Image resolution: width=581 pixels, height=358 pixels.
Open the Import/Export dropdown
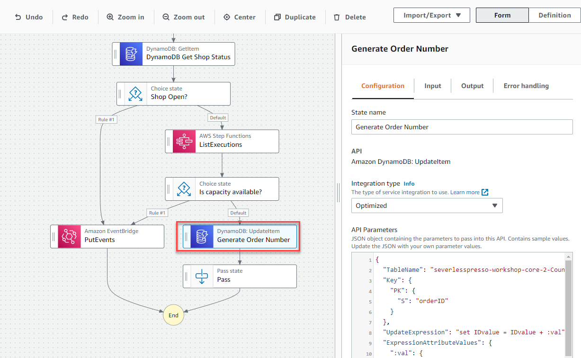click(x=432, y=15)
